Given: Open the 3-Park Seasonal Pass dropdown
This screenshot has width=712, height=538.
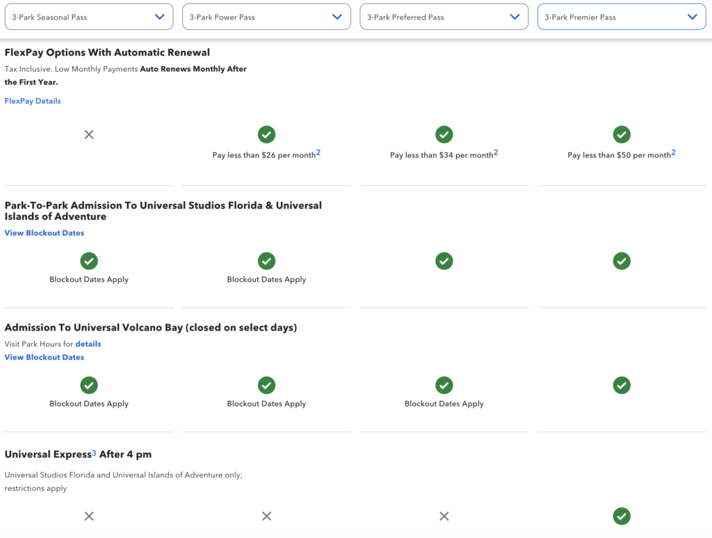Looking at the screenshot, I should (x=89, y=17).
